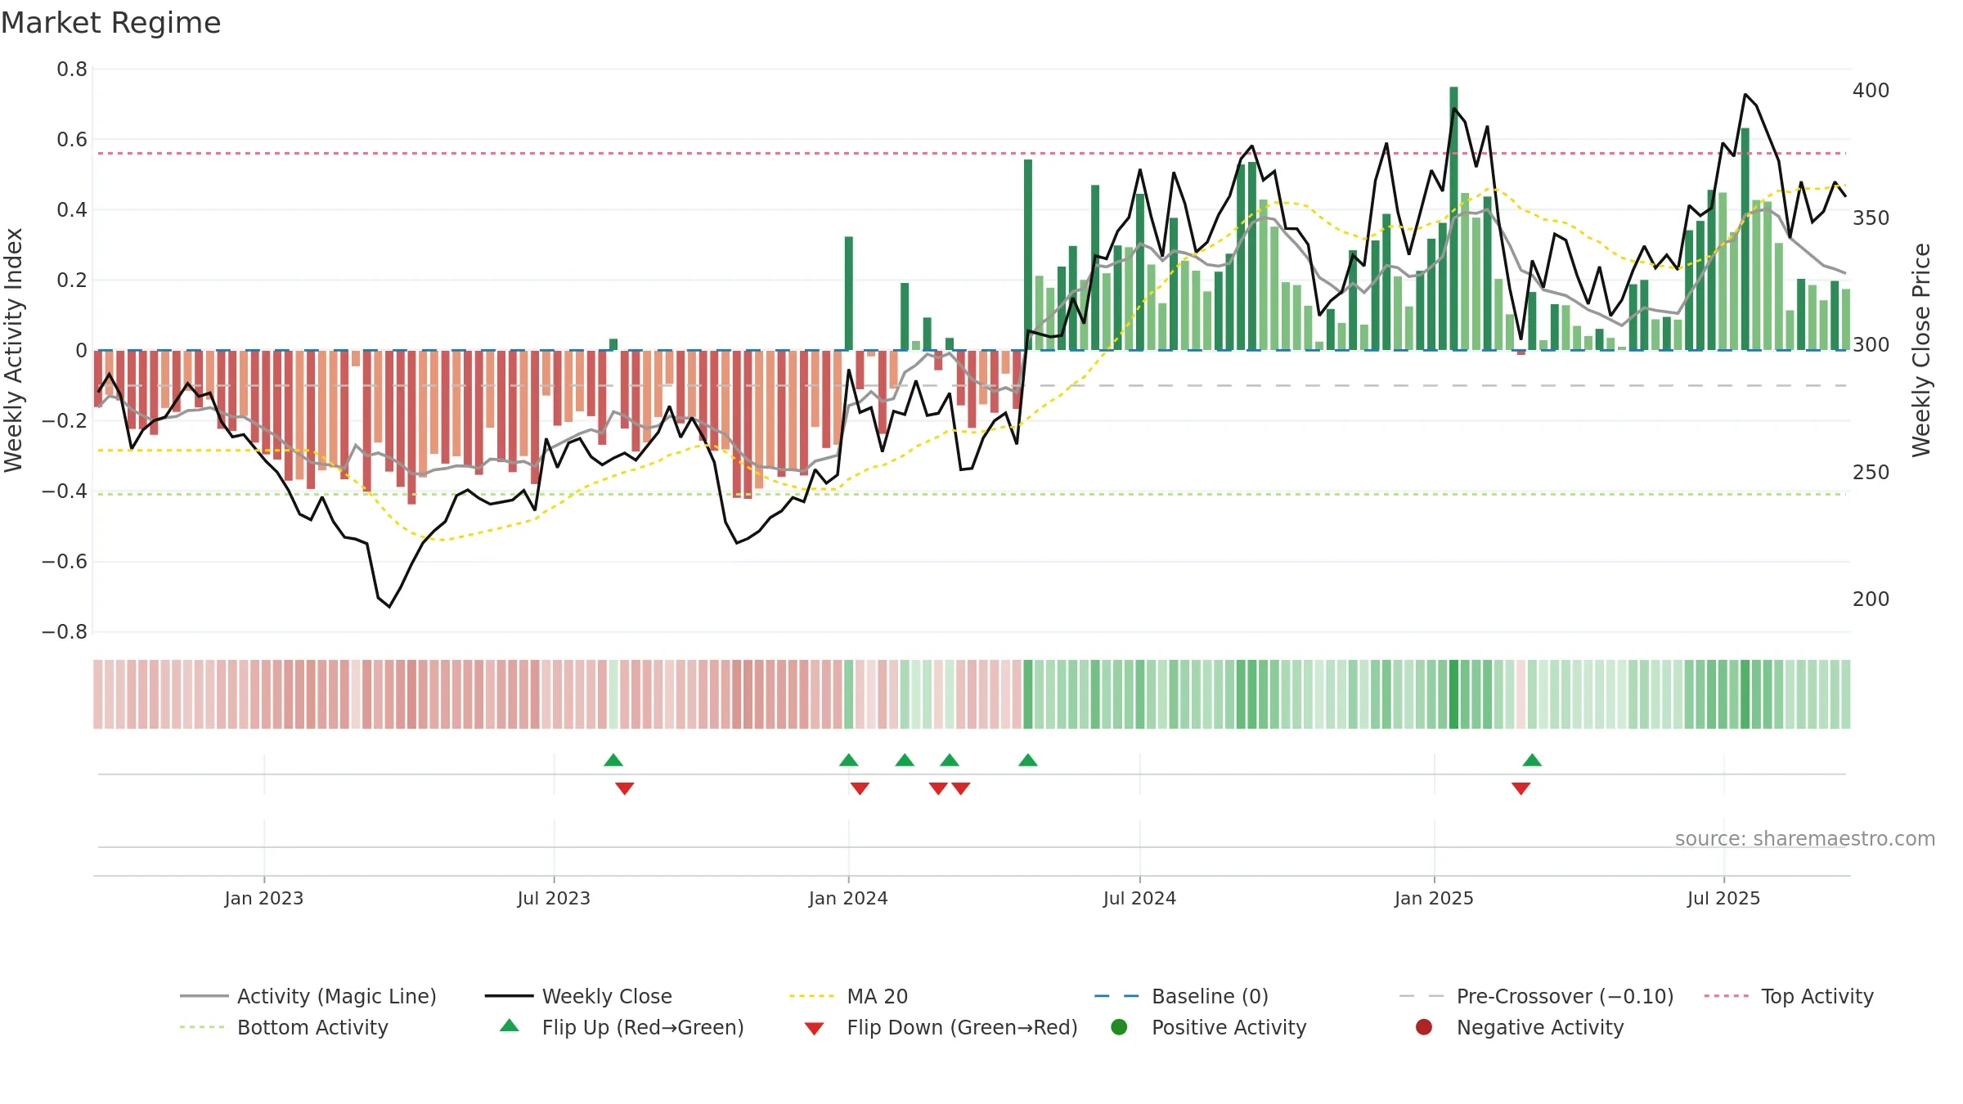The image size is (1963, 1104).
Task: Click the source: sharemaestro.com link
Action: click(x=1804, y=839)
